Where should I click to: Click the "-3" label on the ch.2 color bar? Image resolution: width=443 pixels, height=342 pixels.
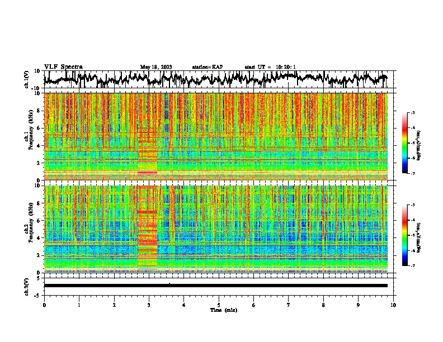pos(412,205)
